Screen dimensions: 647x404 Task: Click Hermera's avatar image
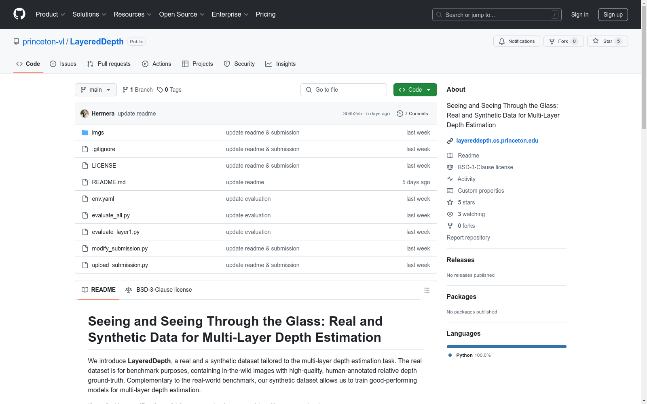(85, 114)
